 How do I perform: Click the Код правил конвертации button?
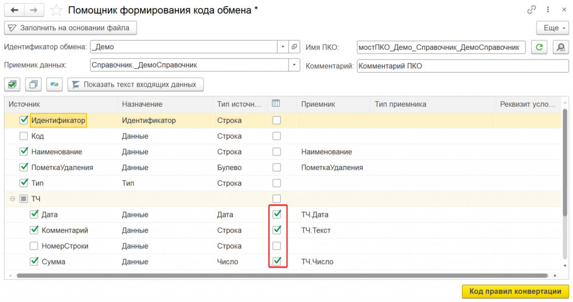(515, 291)
